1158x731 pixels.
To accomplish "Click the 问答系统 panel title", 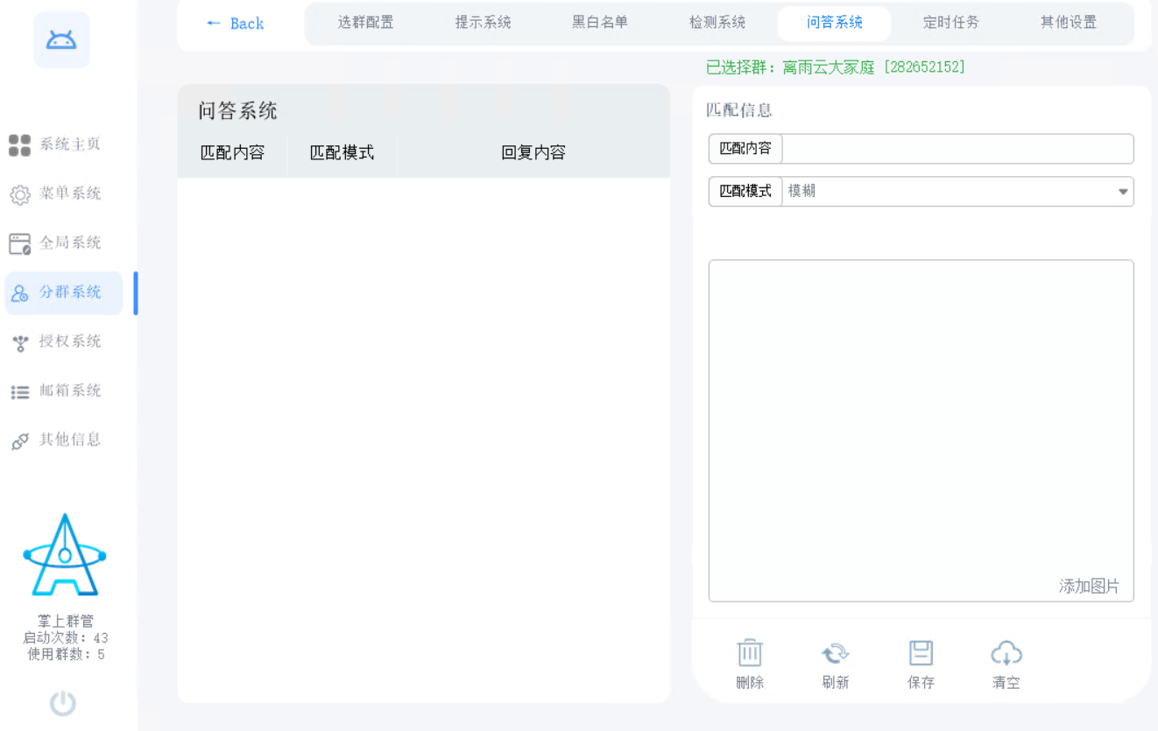I will click(237, 111).
